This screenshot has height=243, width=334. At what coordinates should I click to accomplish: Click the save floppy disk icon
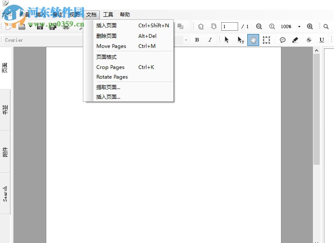point(40,26)
